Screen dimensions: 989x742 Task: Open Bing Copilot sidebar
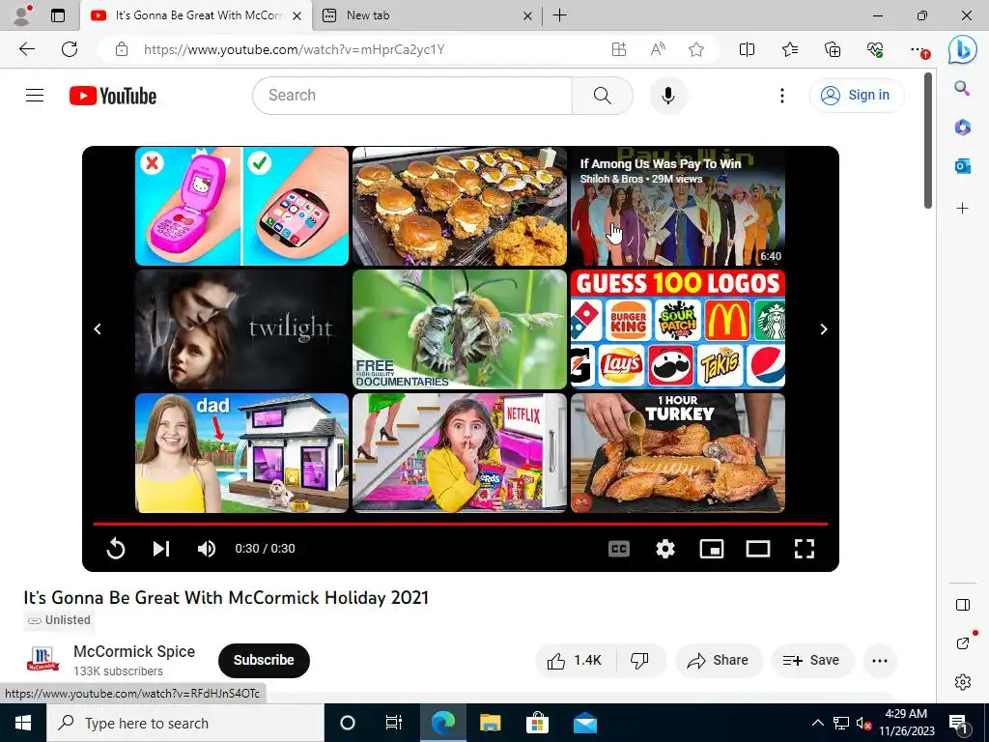(x=963, y=50)
